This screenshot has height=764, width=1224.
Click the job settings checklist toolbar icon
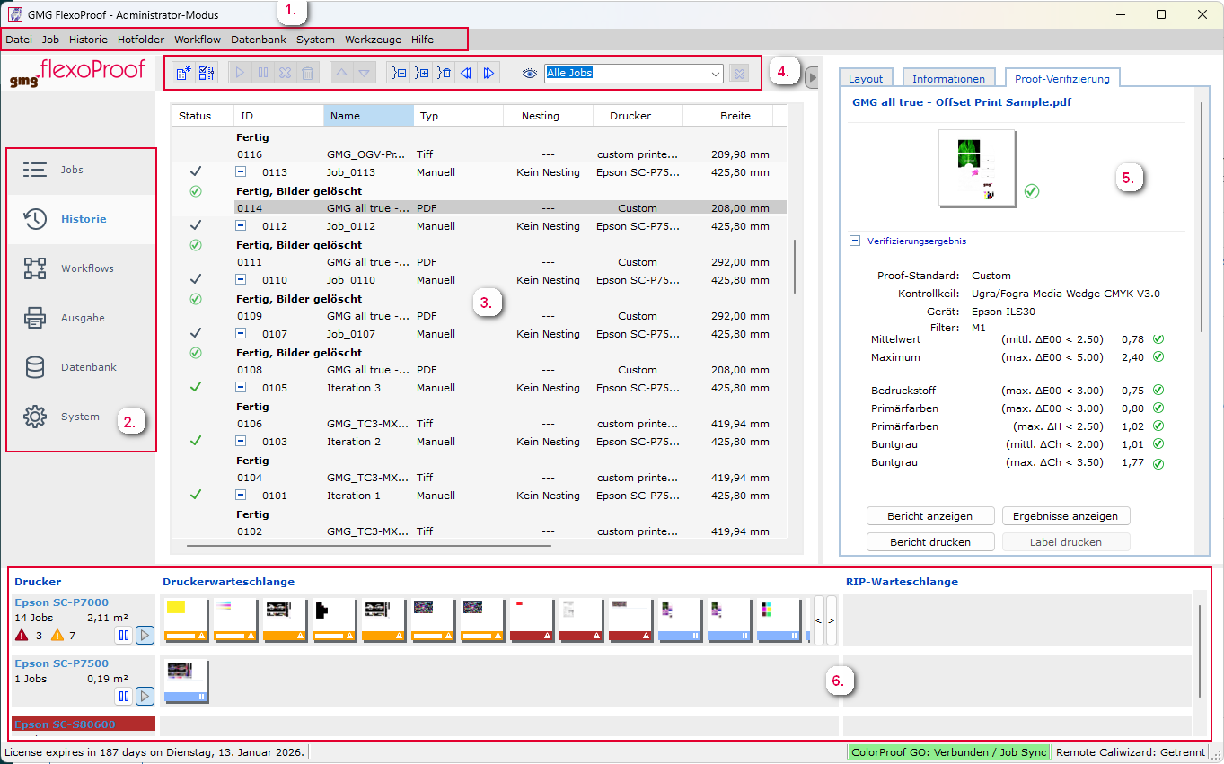coord(207,73)
